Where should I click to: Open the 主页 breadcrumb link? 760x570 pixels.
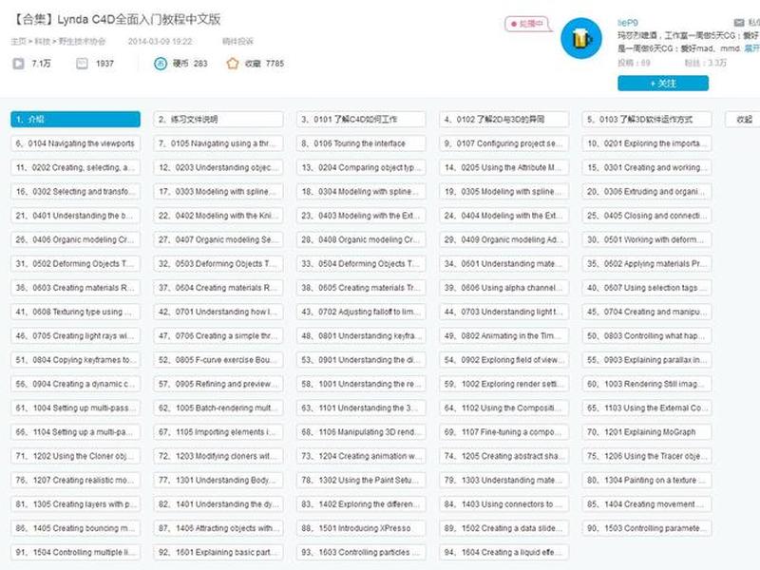(17, 42)
